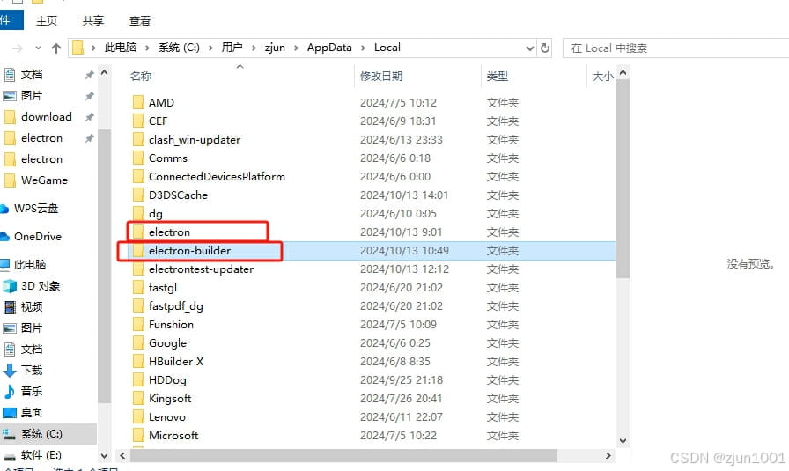This screenshot has width=789, height=471.
Task: Open 音乐 in the navigation pane
Action: pos(32,391)
